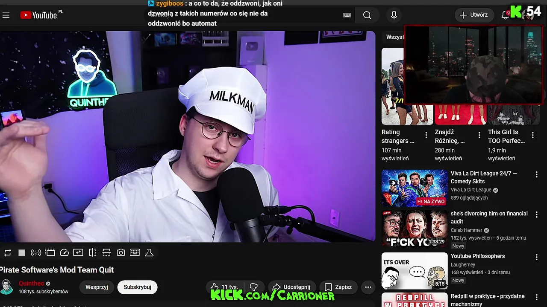Open playback speed gauge control
The height and width of the screenshot is (307, 547).
[x=64, y=253]
